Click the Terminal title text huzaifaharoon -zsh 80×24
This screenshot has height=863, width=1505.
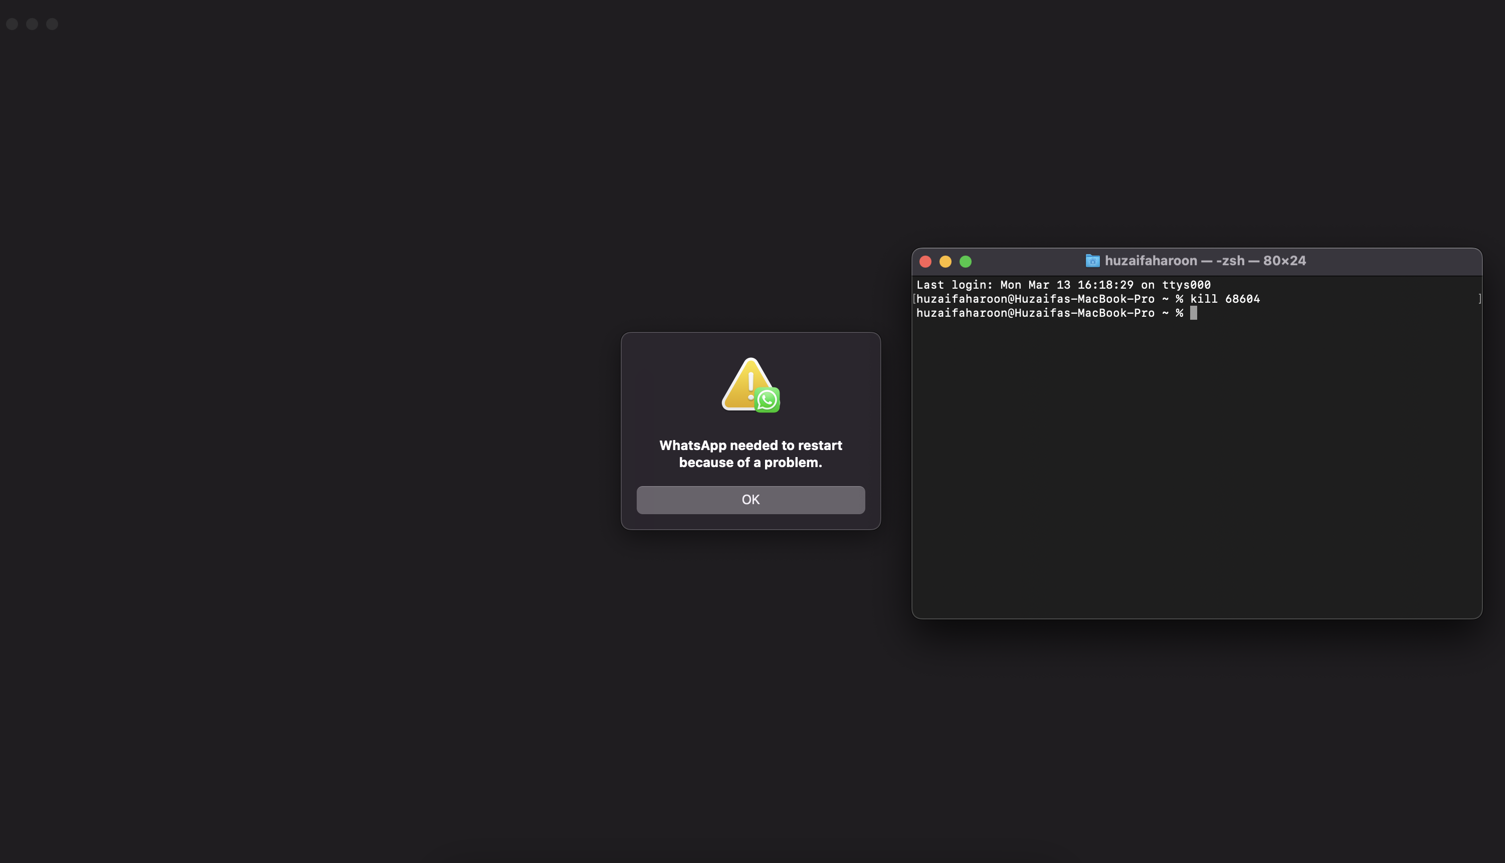pos(1205,261)
